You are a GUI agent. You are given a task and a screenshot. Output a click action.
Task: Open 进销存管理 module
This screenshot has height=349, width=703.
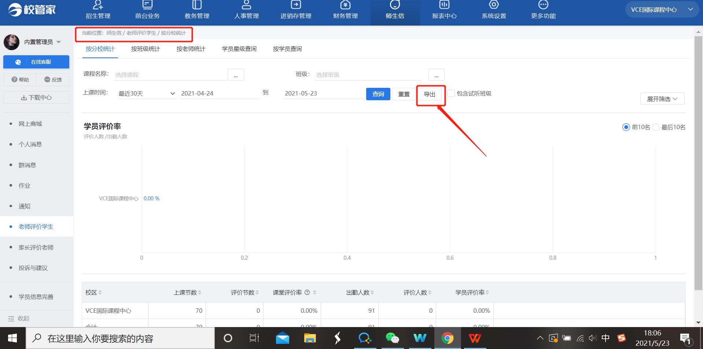pos(296,10)
